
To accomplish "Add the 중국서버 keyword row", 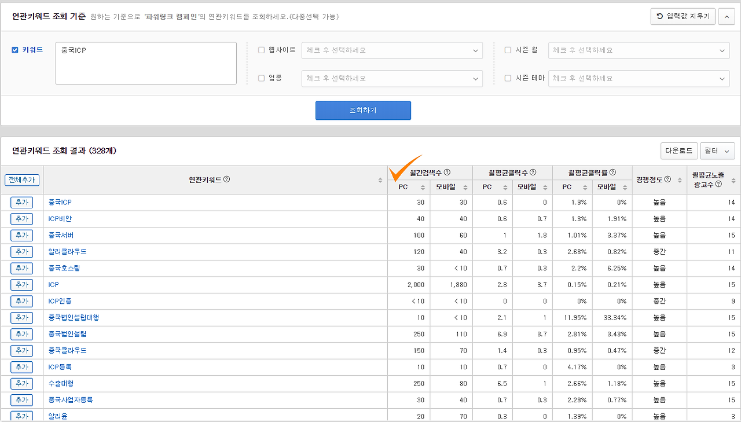I will [x=21, y=235].
